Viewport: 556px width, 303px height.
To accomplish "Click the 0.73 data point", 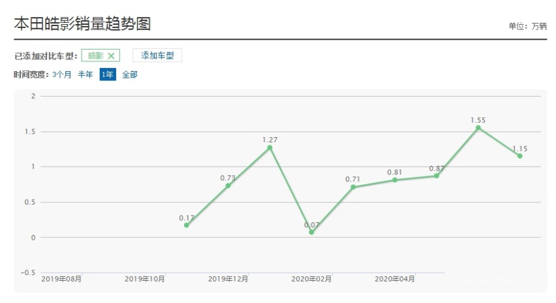I will point(228,185).
